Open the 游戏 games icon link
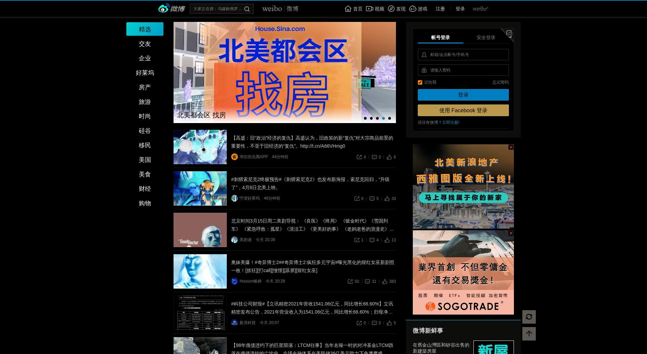The width and height of the screenshot is (647, 354). click(418, 9)
